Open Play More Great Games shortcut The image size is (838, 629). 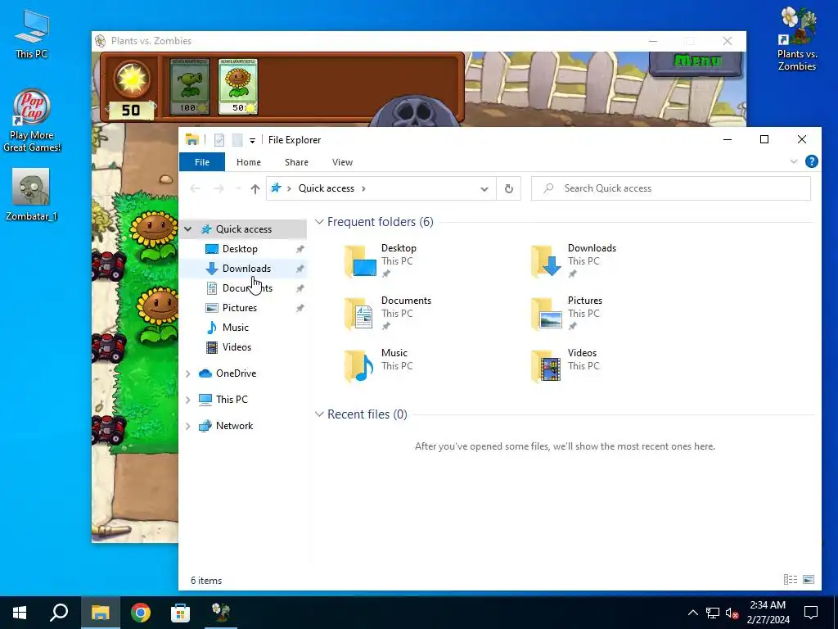coord(32,121)
